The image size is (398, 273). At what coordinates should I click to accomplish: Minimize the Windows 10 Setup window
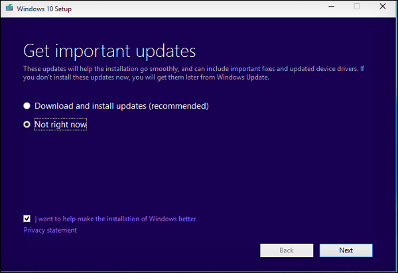click(x=331, y=7)
